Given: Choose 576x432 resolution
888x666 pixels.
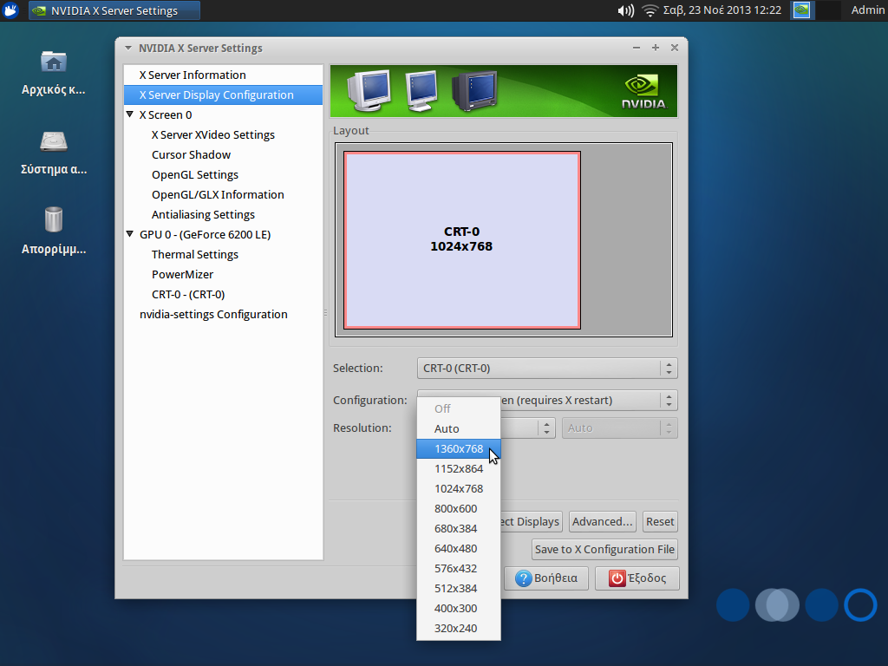Looking at the screenshot, I should pos(459,569).
